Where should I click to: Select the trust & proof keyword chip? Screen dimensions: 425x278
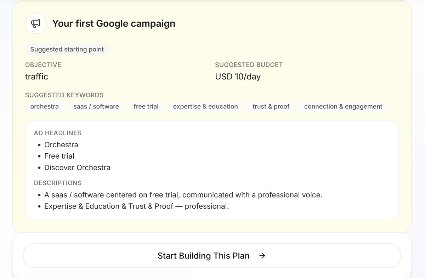[271, 107]
